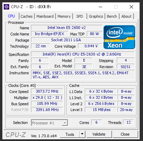The width and height of the screenshot is (143, 141).
Task: Open the Tools dropdown arrow
Action: point(82,134)
